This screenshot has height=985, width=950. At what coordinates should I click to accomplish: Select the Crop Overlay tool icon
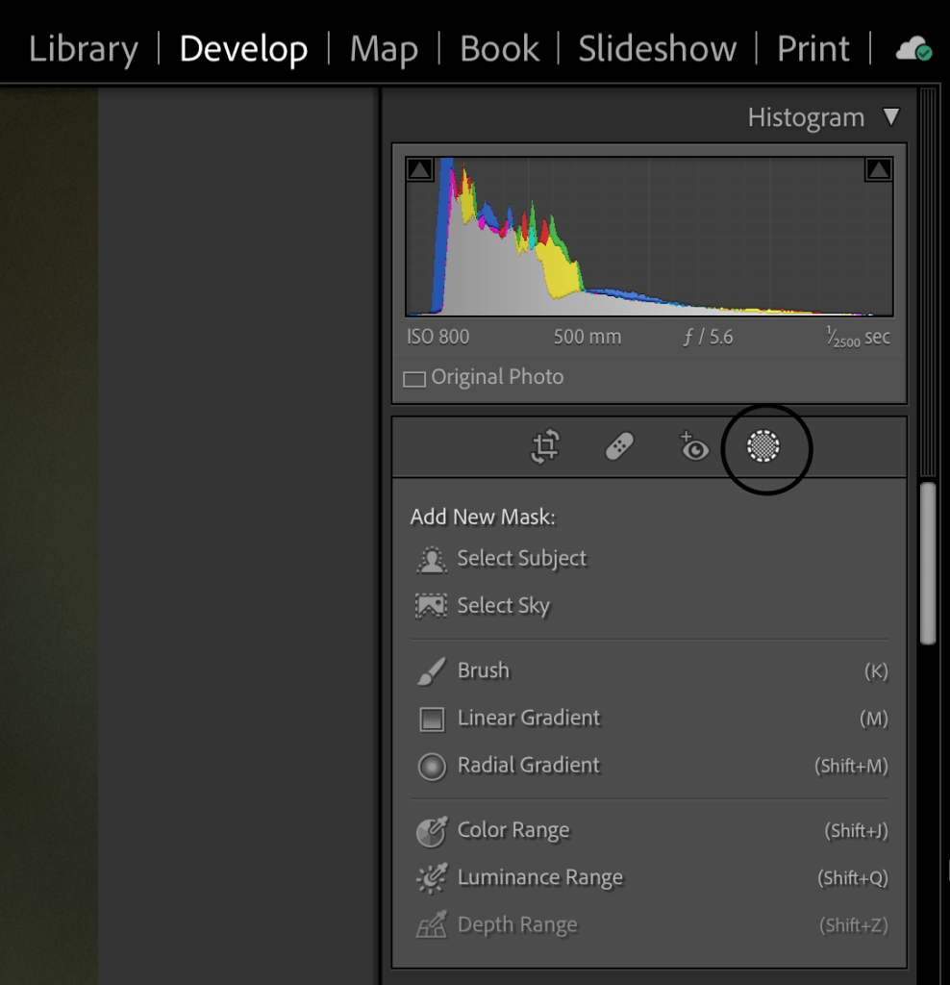[545, 447]
